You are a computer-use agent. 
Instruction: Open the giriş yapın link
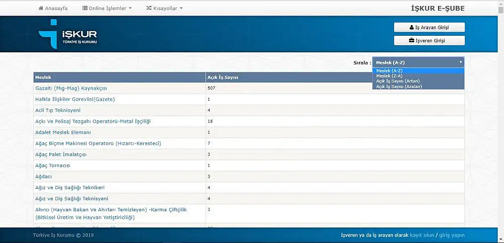tap(452, 235)
